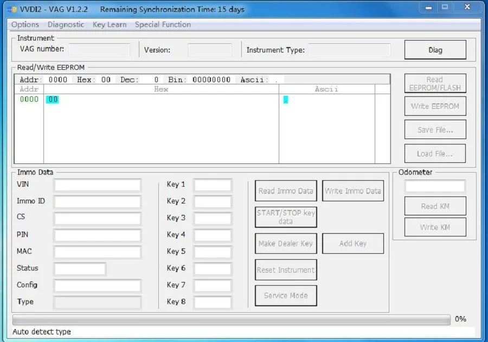Focus the Immo ID input field
The width and height of the screenshot is (488, 342).
coord(98,202)
